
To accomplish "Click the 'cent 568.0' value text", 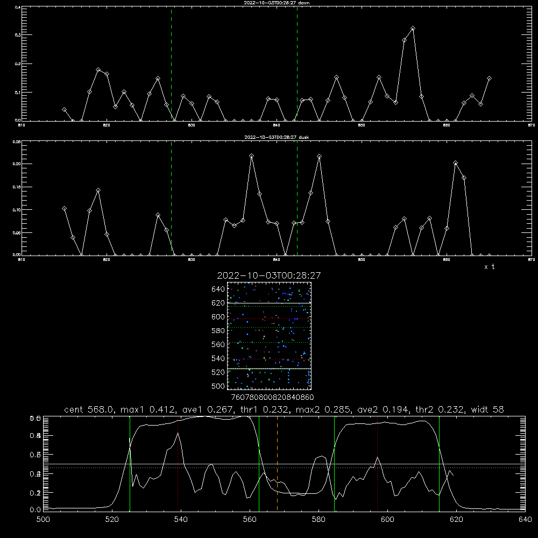I will coord(89,409).
